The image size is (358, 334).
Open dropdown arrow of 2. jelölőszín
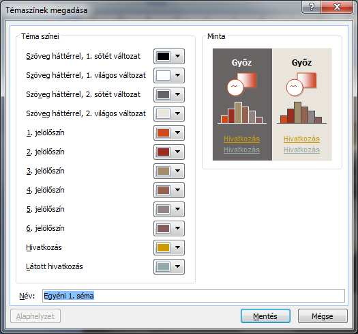177,152
